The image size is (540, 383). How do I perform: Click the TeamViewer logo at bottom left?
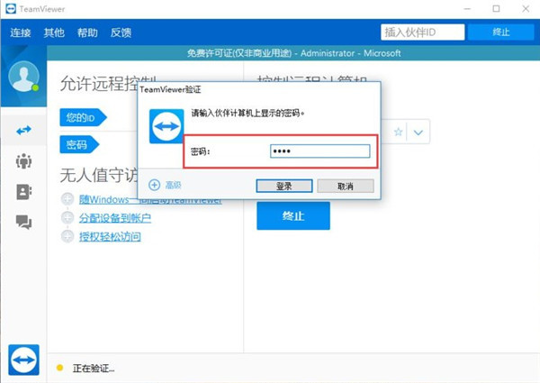tap(23, 360)
